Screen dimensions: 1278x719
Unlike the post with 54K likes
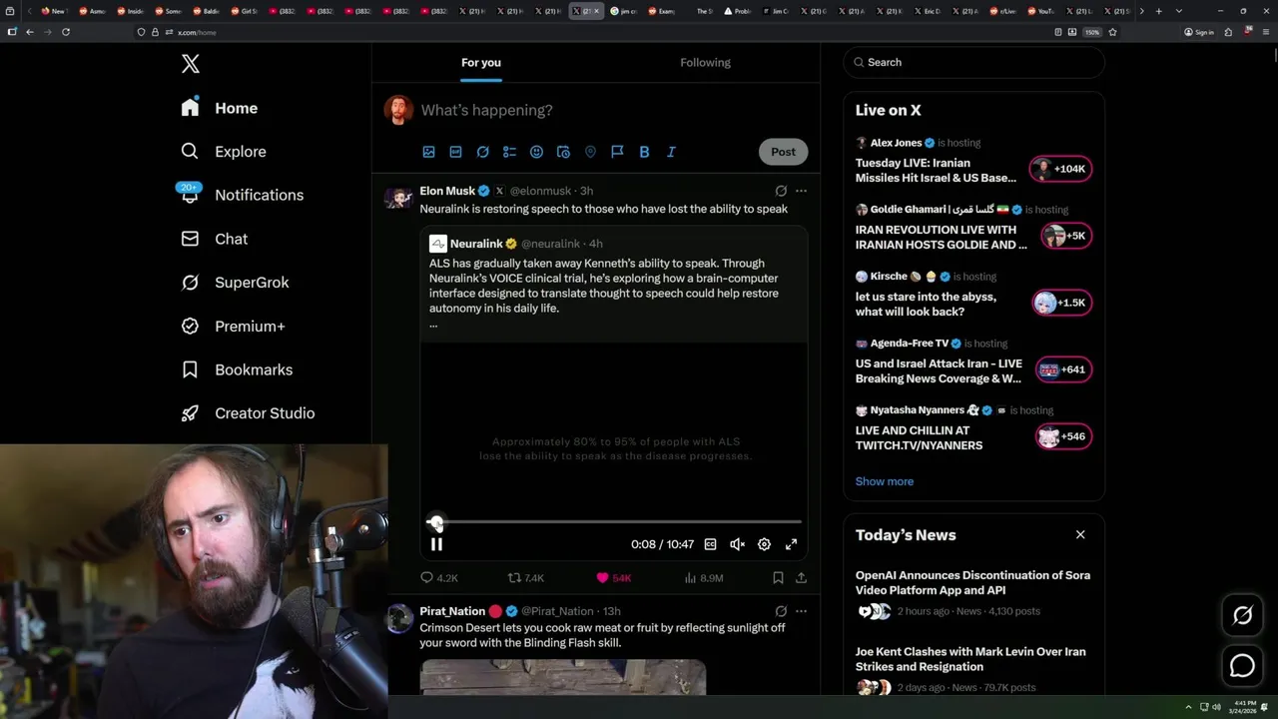point(613,578)
